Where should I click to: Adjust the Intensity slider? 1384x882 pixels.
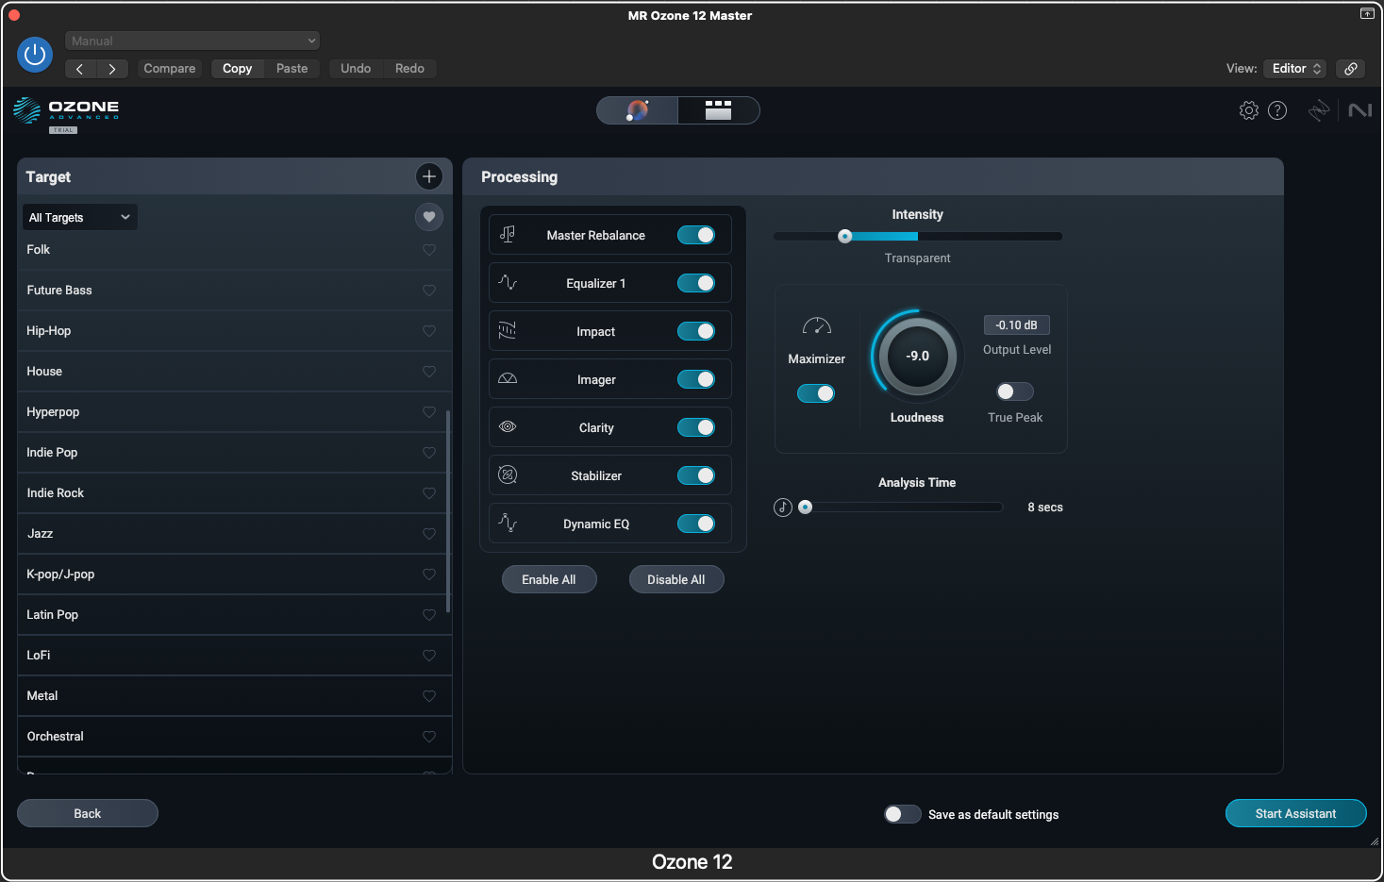(x=844, y=236)
